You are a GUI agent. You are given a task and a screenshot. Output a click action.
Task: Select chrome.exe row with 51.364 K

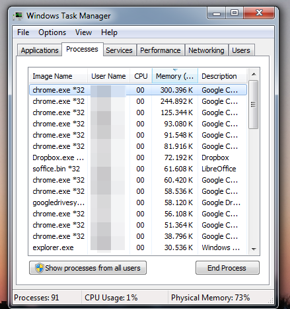(x=138, y=225)
